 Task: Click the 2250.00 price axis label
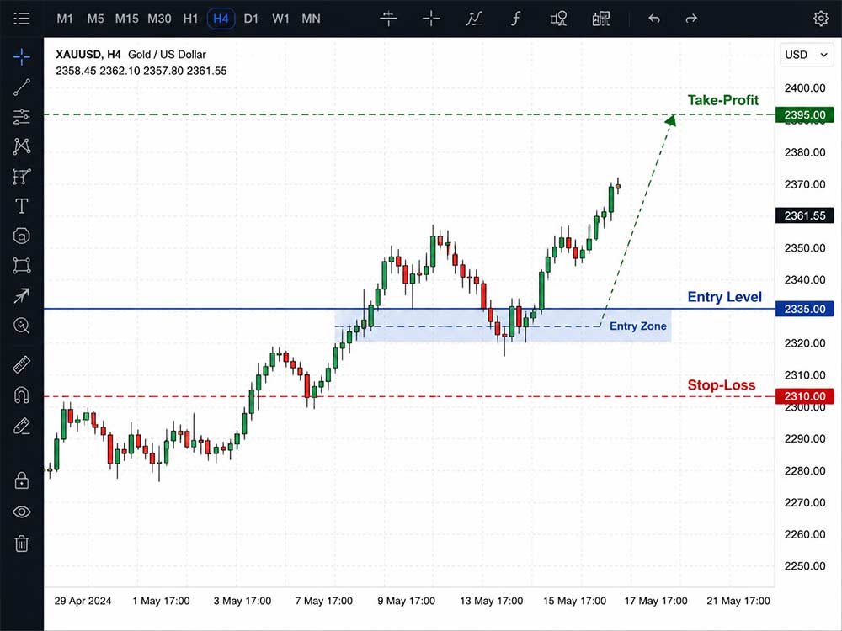(804, 566)
